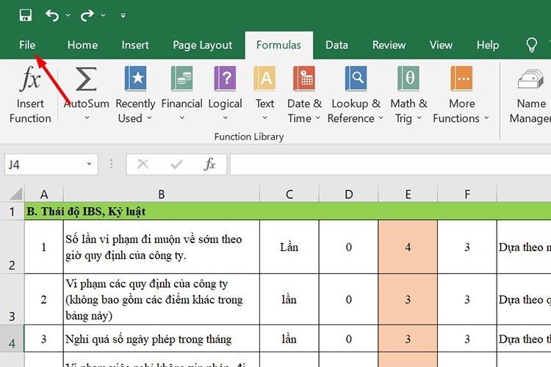Select row 1 header
This screenshot has width=551, height=367.
tap(12, 211)
